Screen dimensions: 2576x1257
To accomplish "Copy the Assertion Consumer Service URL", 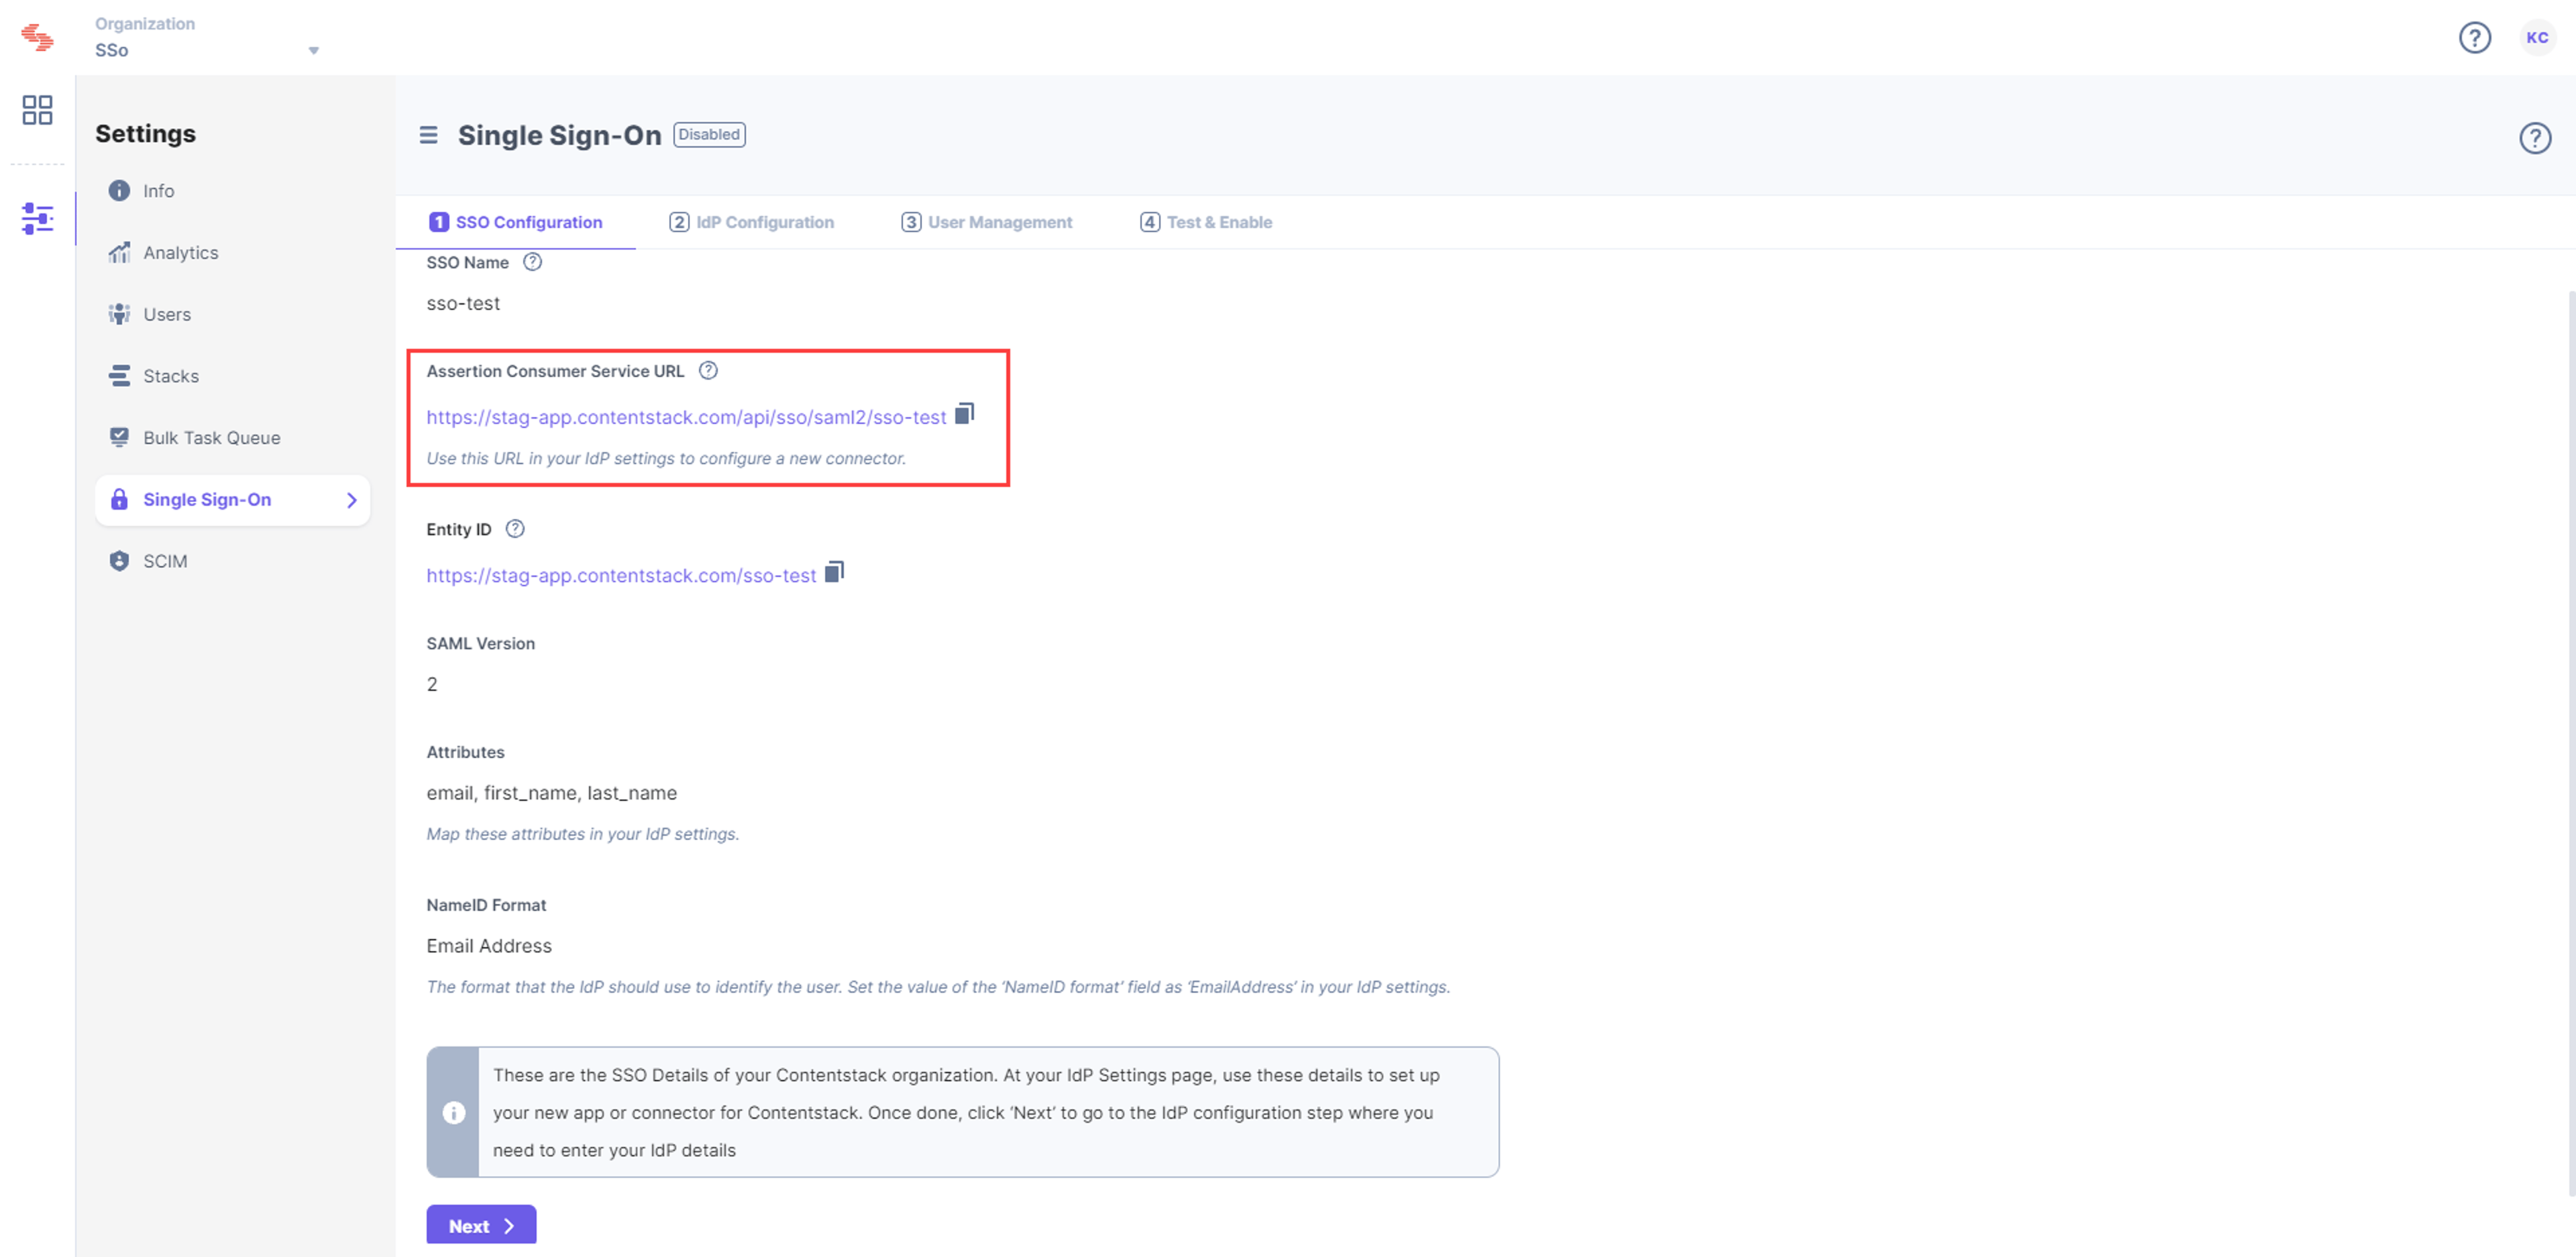I will (964, 414).
